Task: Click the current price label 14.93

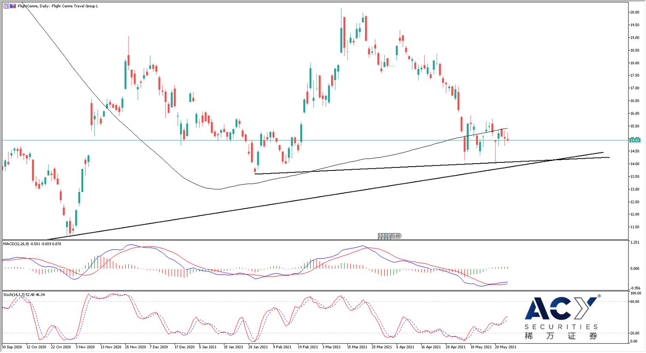Action: [x=634, y=140]
